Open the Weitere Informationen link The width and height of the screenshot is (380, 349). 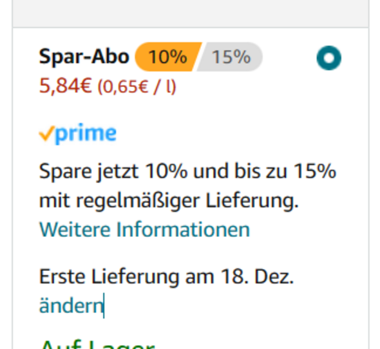pyautogui.click(x=144, y=229)
